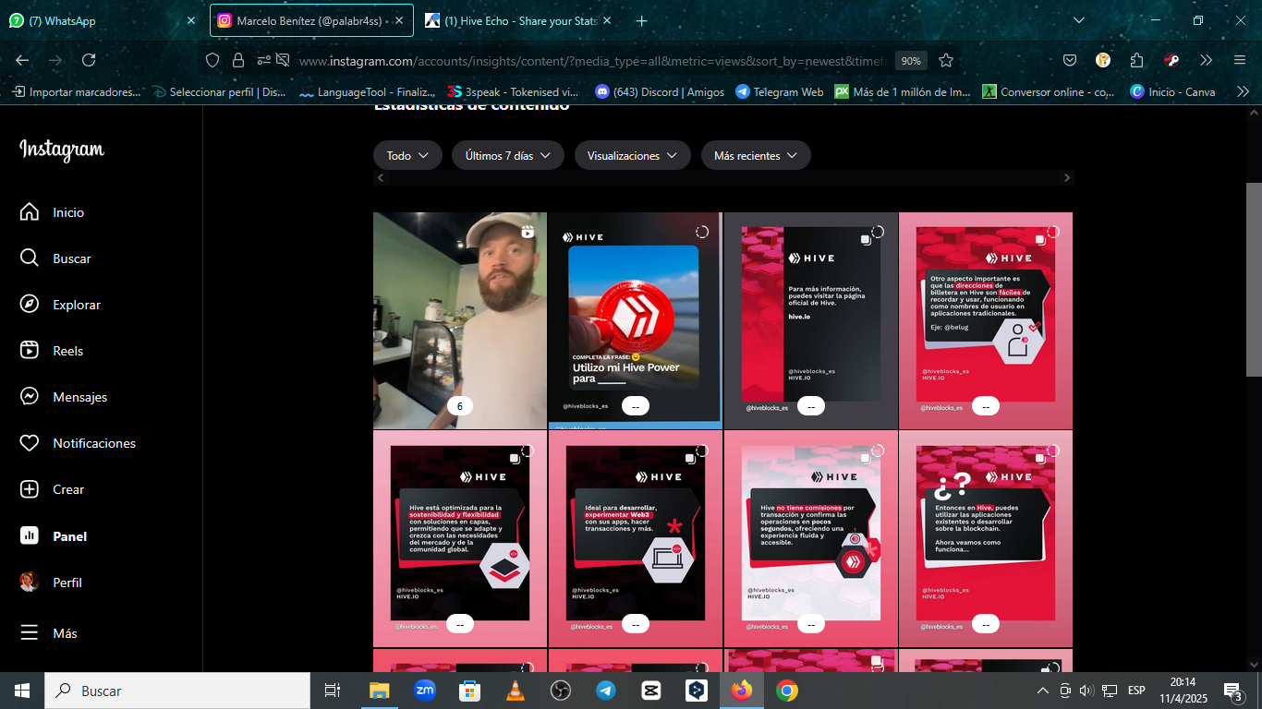Open Telegram from taskbar

606,691
